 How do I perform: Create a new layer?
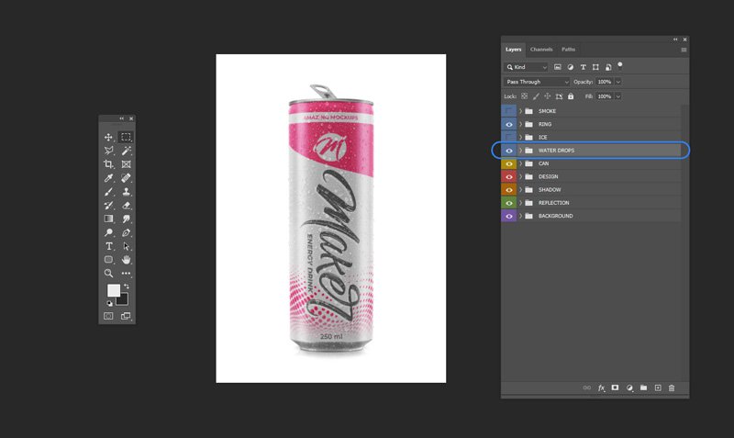click(x=658, y=387)
